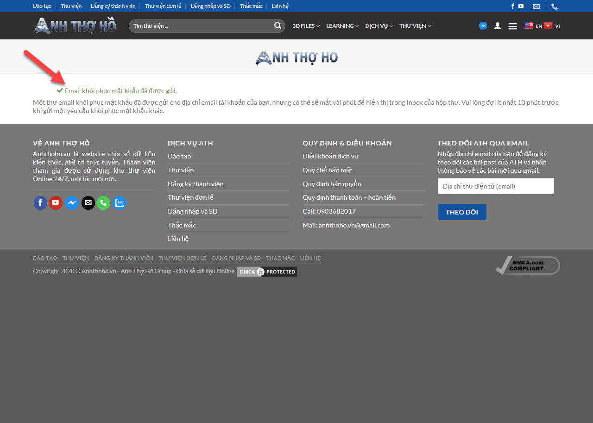This screenshot has width=593, height=423.
Task: Open the DỊCH VỤ dropdown
Action: 379,26
